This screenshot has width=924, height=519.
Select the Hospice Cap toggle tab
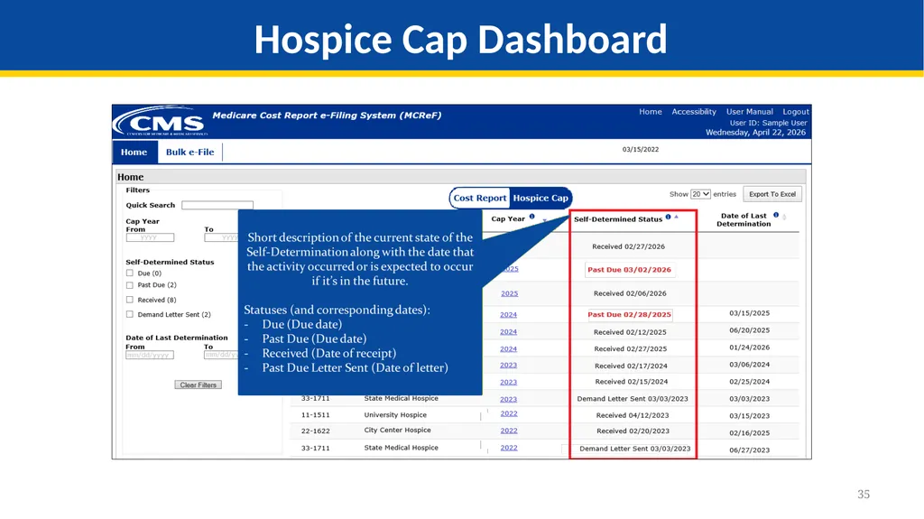[541, 199]
